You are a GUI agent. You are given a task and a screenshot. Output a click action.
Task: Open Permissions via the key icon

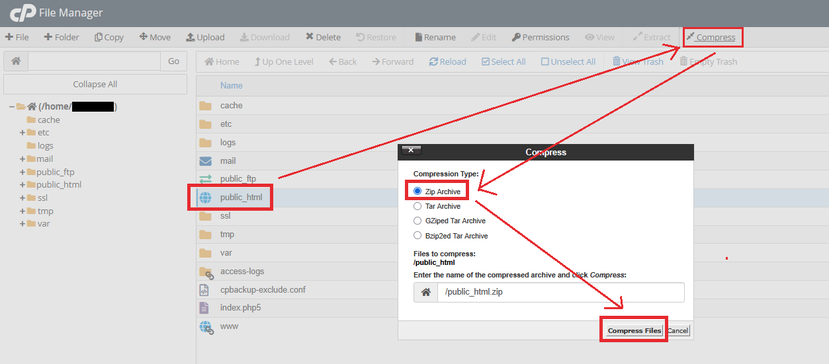pyautogui.click(x=516, y=38)
